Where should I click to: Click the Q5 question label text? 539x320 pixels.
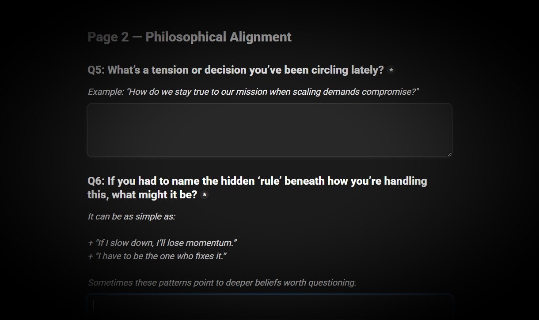coord(235,70)
